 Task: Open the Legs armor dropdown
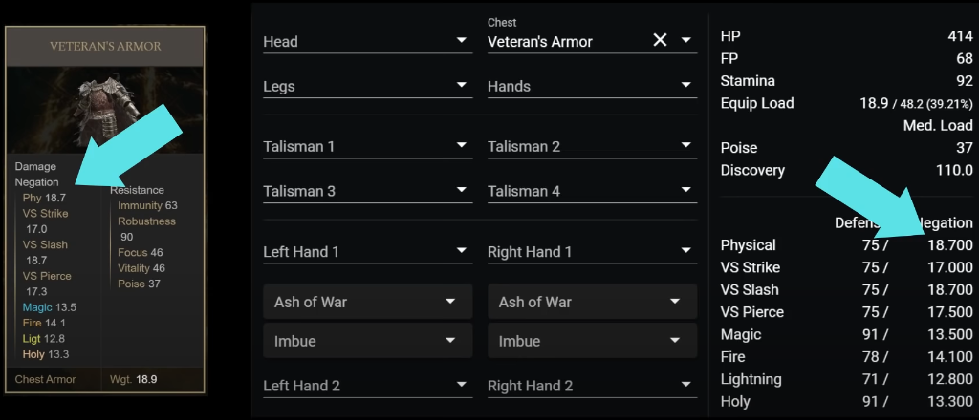click(463, 86)
